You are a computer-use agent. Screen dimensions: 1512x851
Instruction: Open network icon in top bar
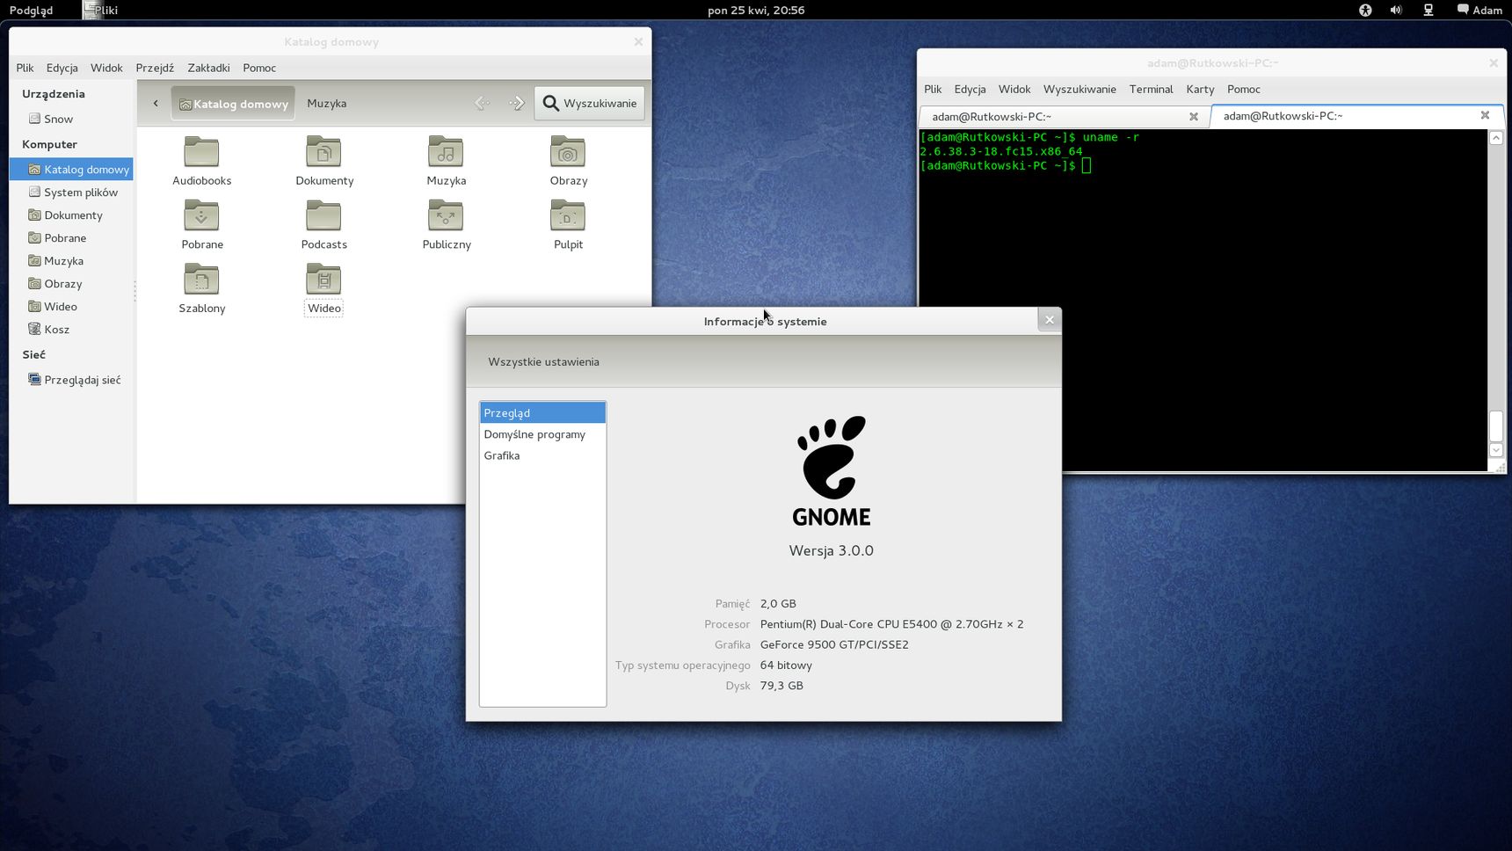pyautogui.click(x=1428, y=10)
